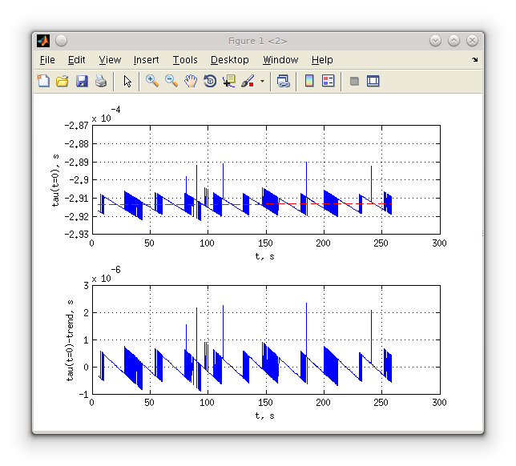This screenshot has height=466, width=516.
Task: Insert a legend using the toolbar icon
Action: point(328,81)
